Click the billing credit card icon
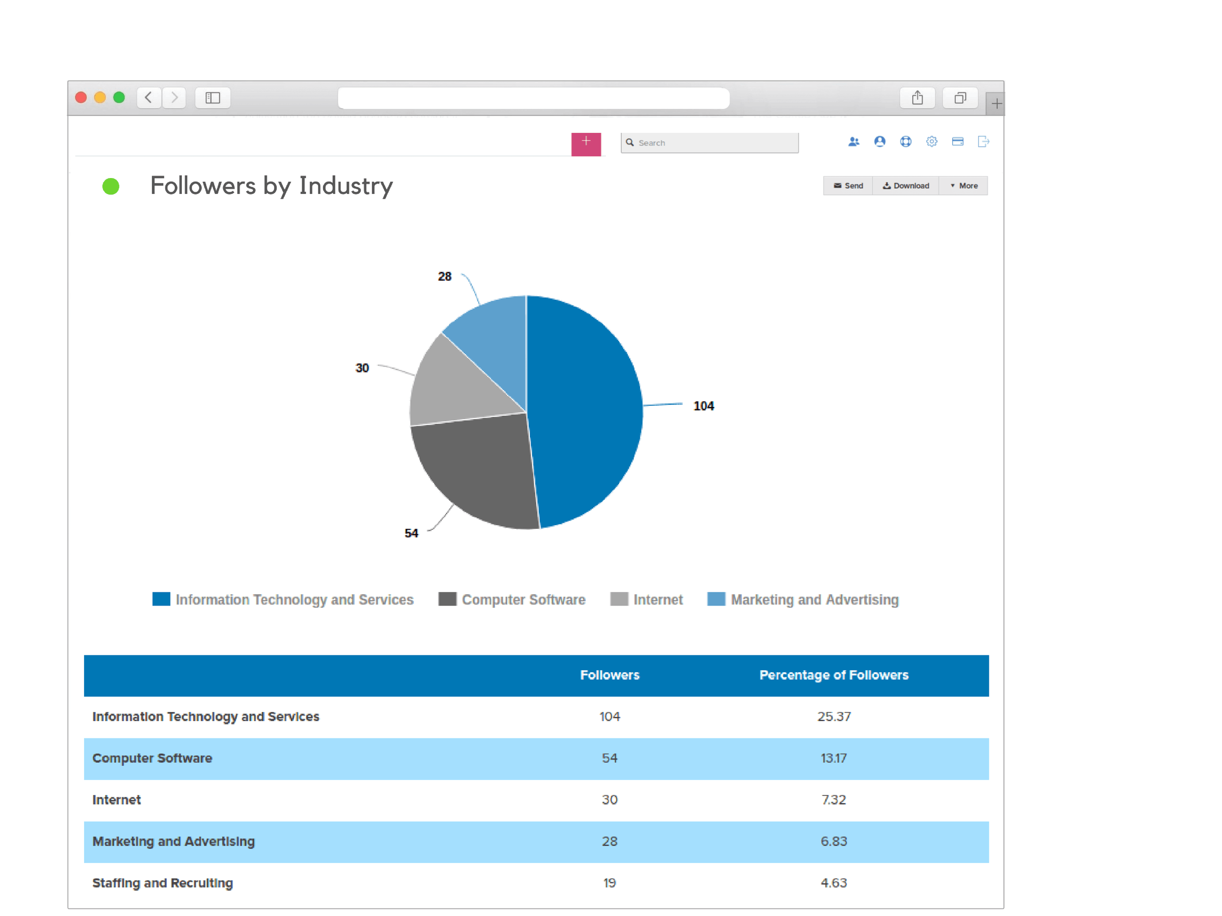 point(958,142)
